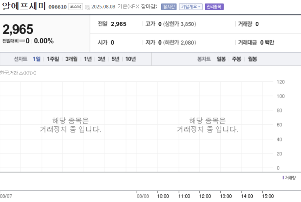The image size is (301, 202).
Task: Click the stock code 096610
Action: 58,7
